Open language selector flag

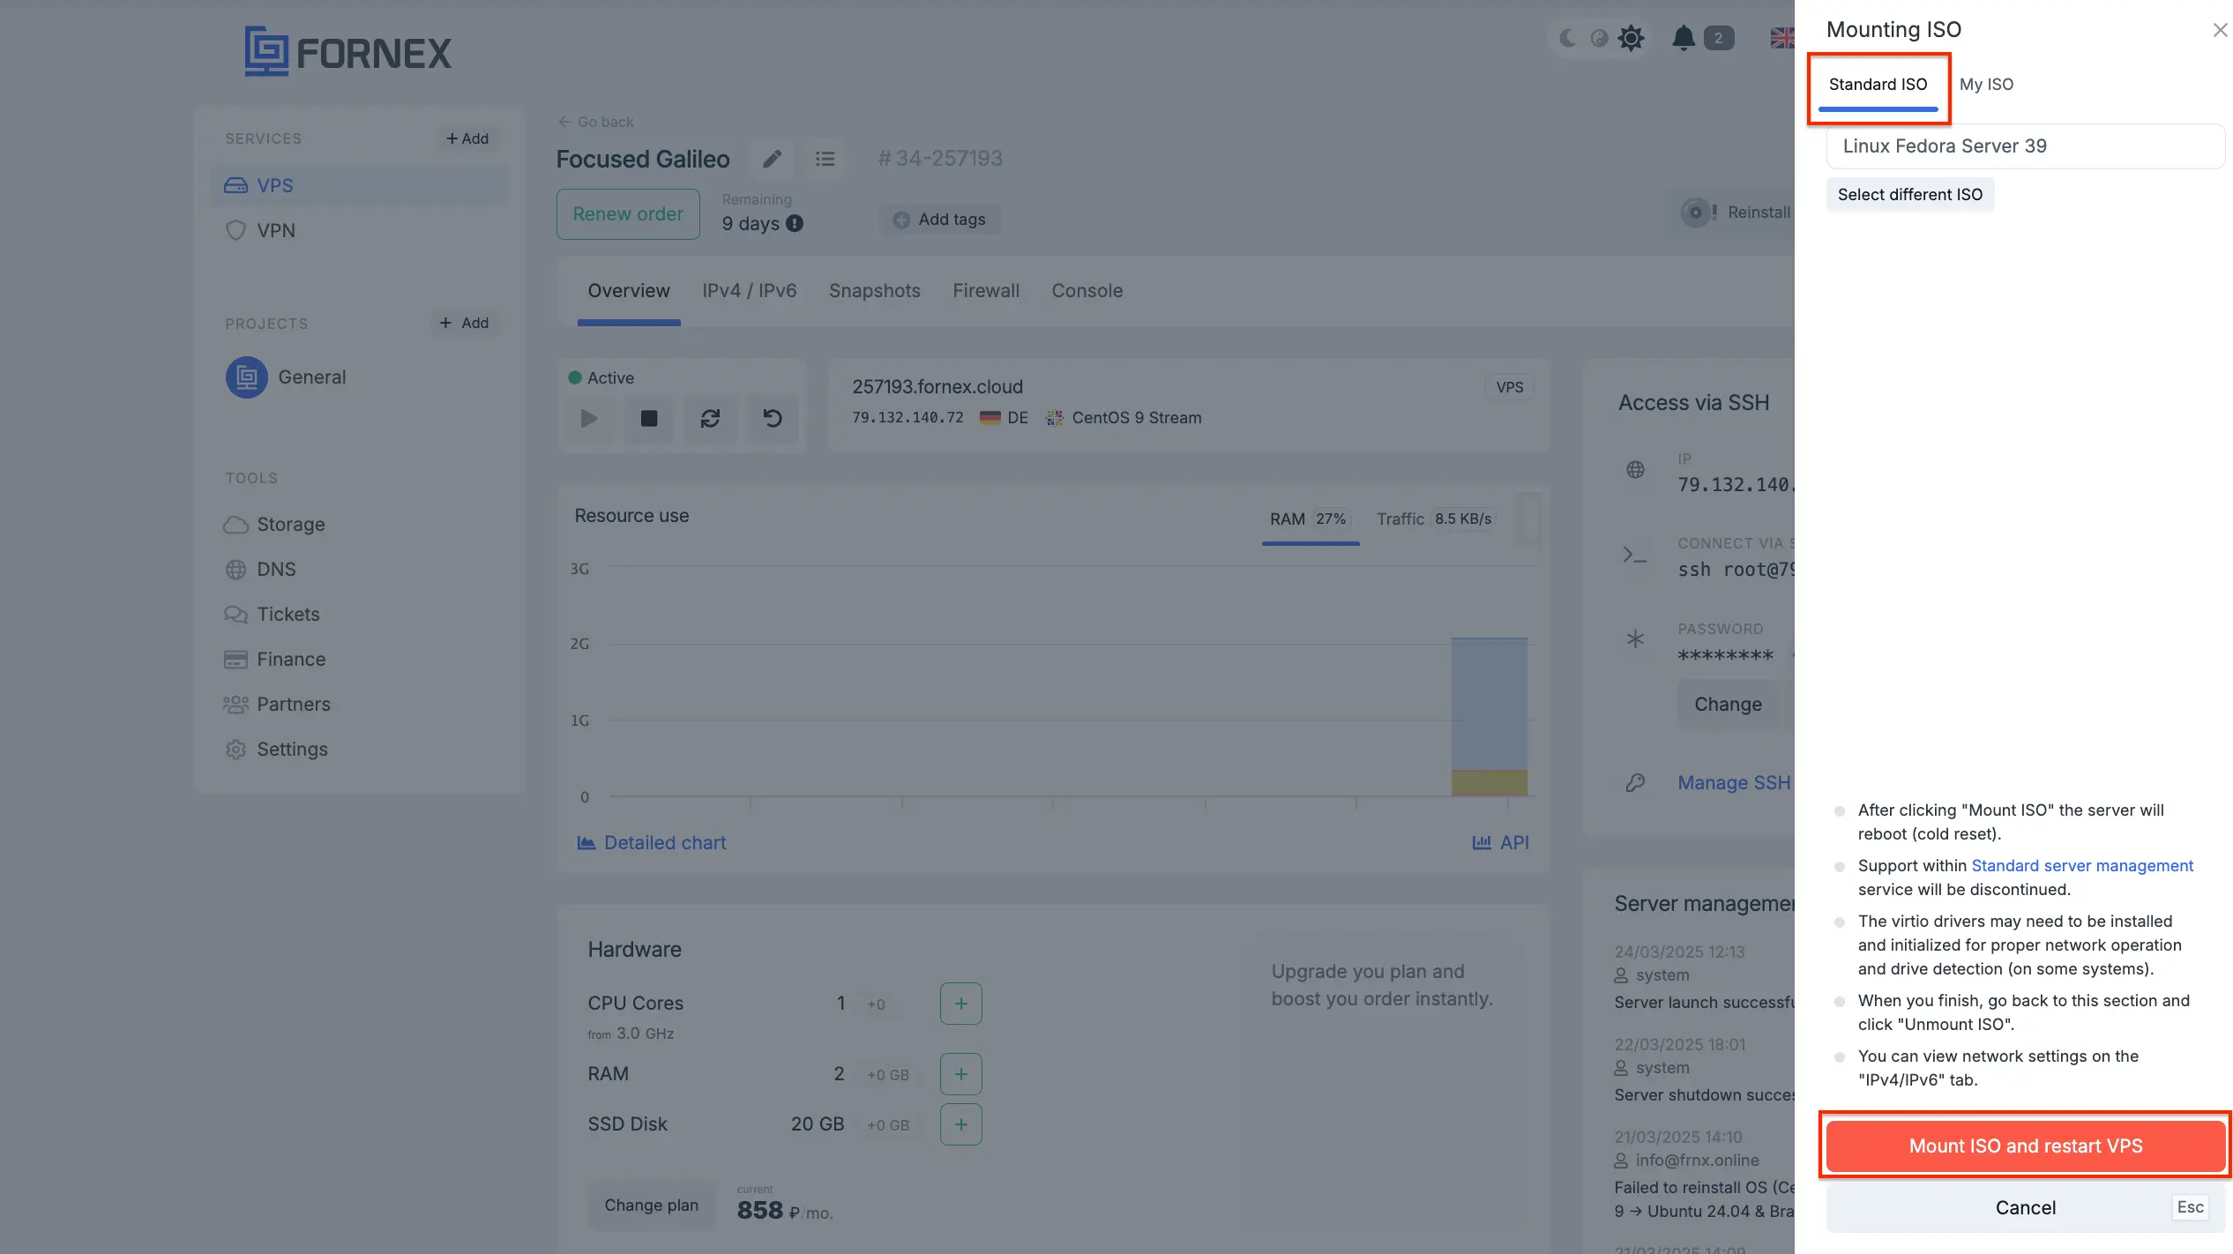click(1782, 38)
